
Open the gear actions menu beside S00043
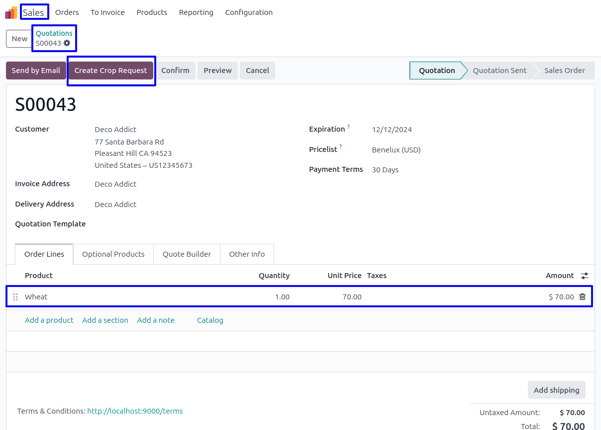click(67, 43)
